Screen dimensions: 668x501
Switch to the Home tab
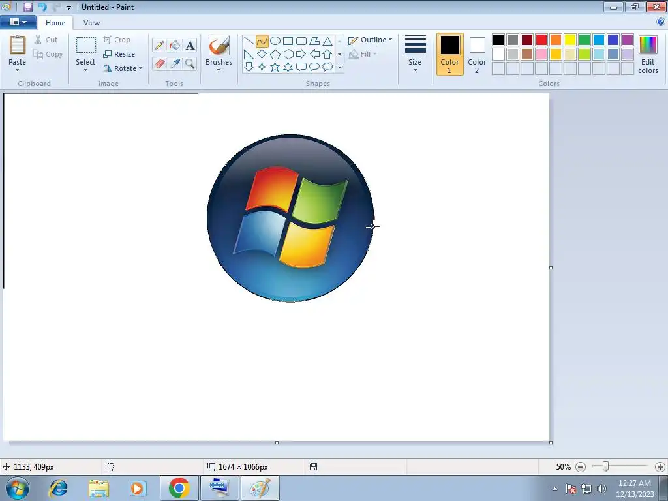pos(55,23)
